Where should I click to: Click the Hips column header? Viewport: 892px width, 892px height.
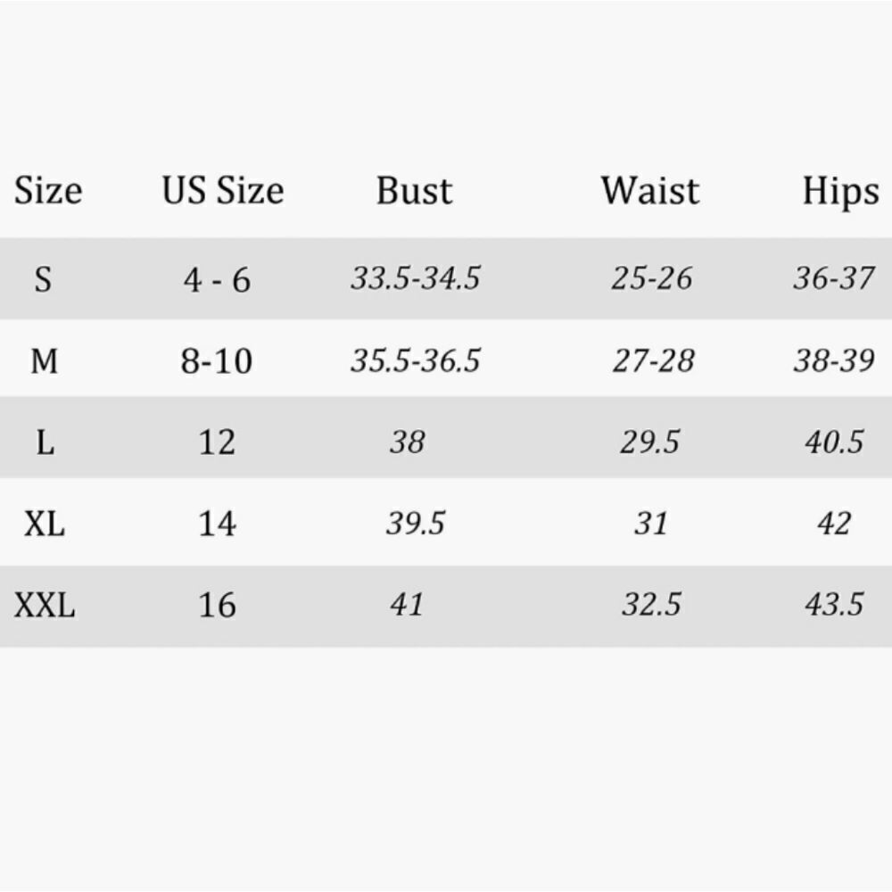[x=840, y=193]
